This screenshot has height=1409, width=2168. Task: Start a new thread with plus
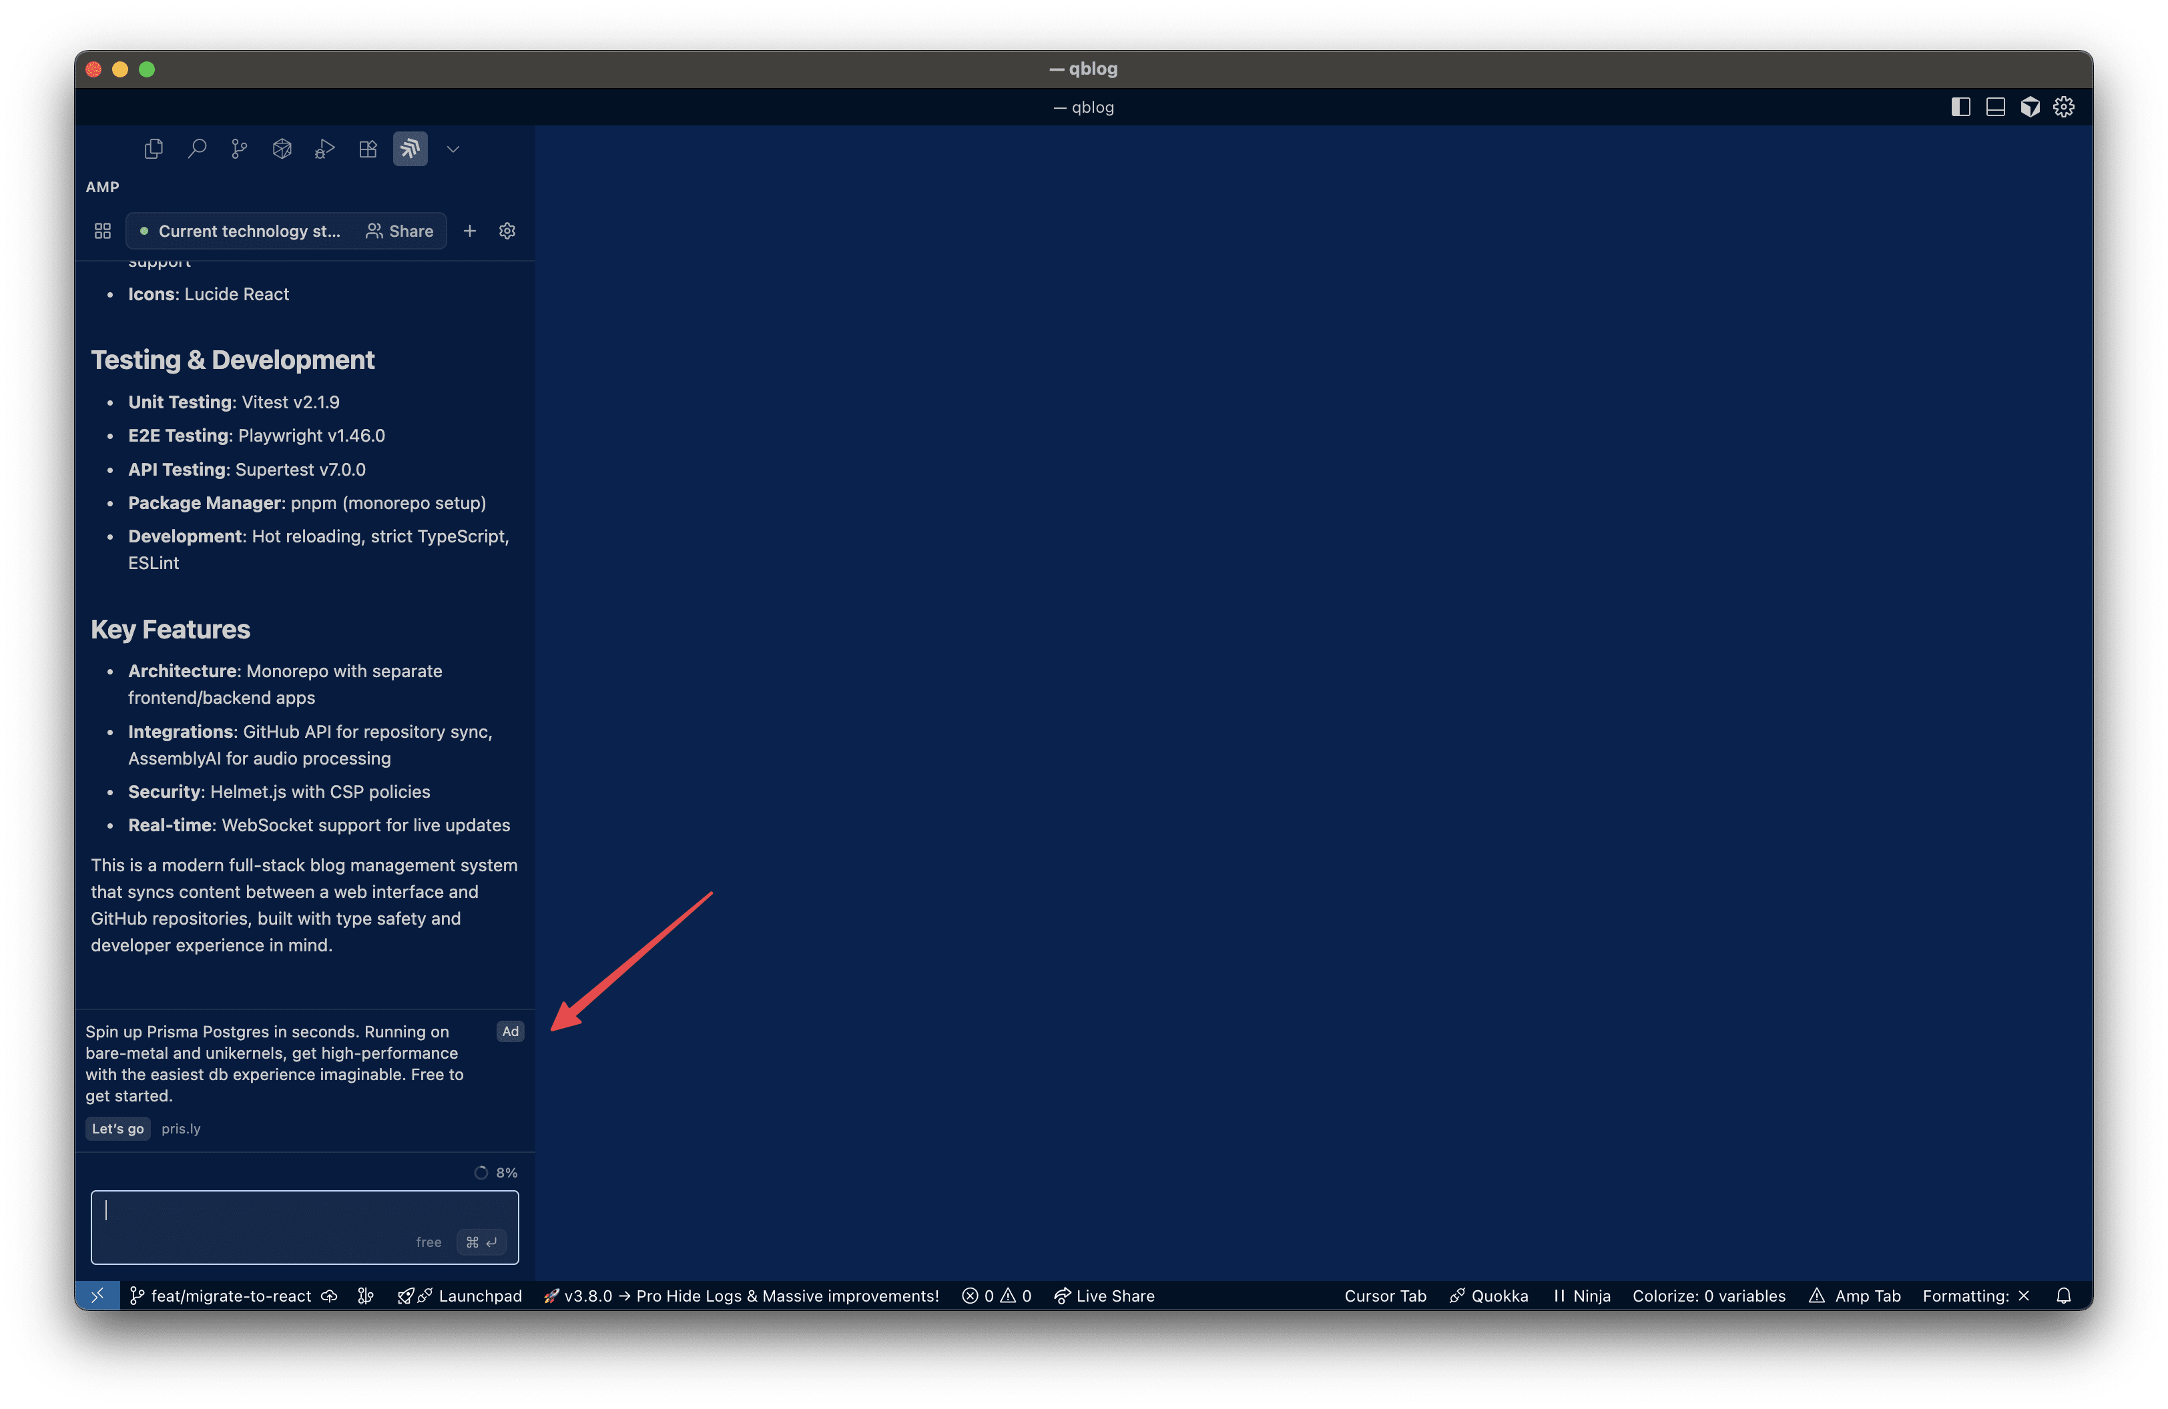coord(470,231)
